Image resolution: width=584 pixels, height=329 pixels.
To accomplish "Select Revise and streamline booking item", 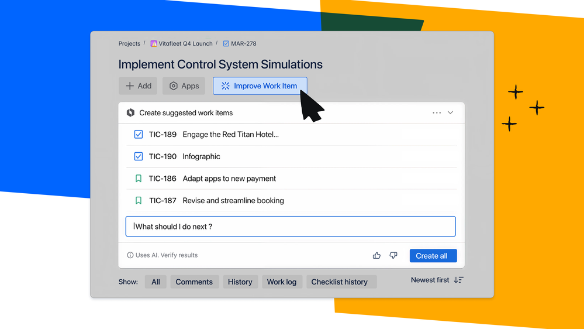I will pos(291,200).
